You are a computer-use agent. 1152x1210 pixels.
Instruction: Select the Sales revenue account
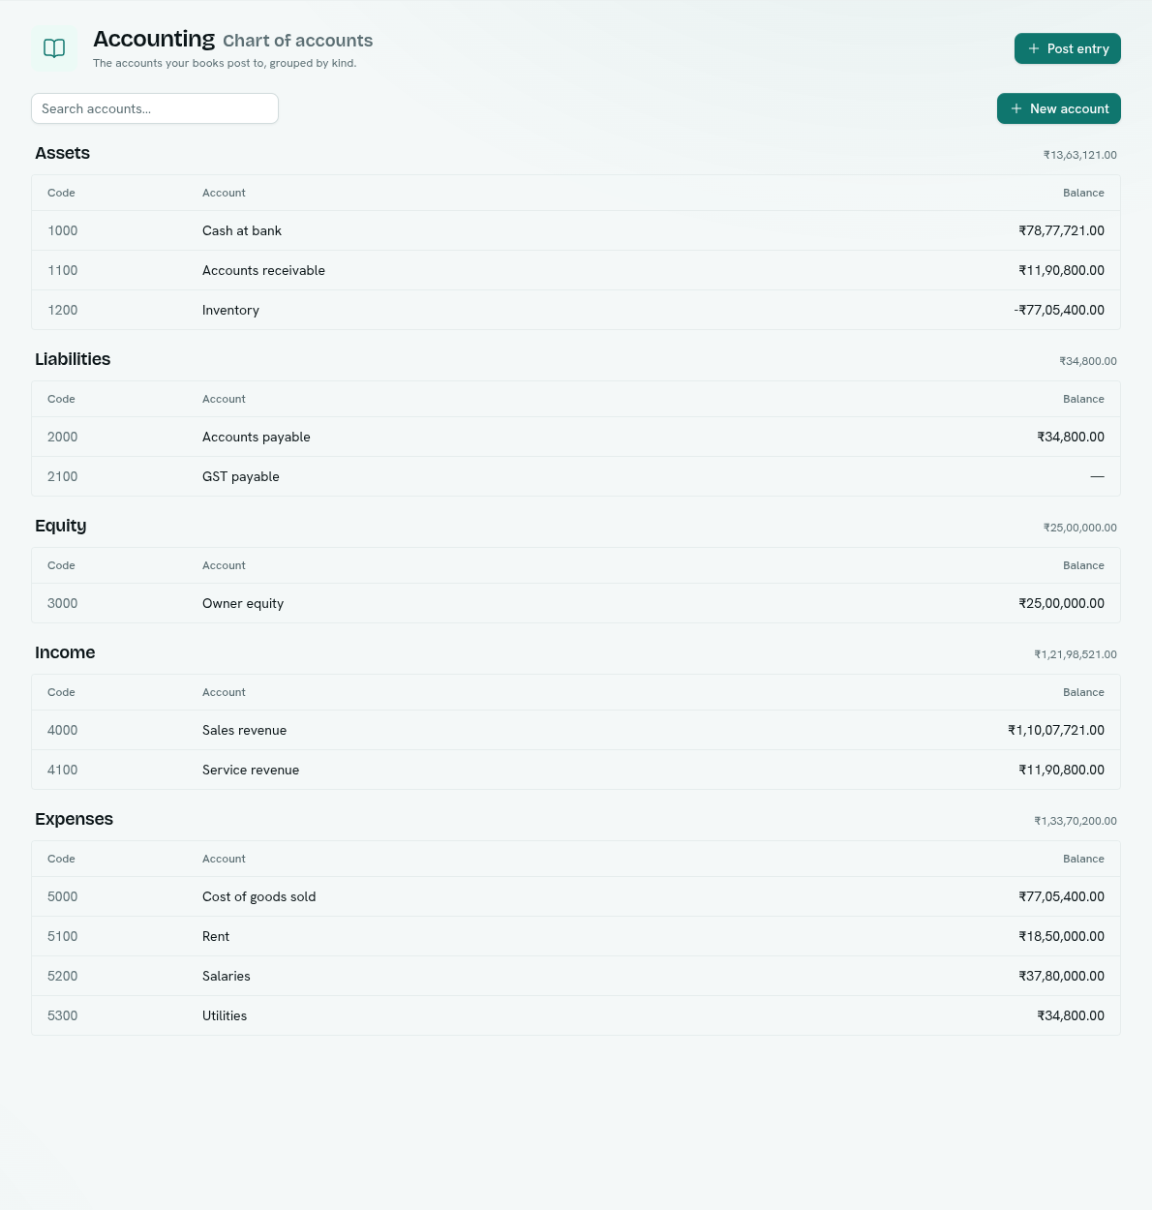click(x=576, y=730)
